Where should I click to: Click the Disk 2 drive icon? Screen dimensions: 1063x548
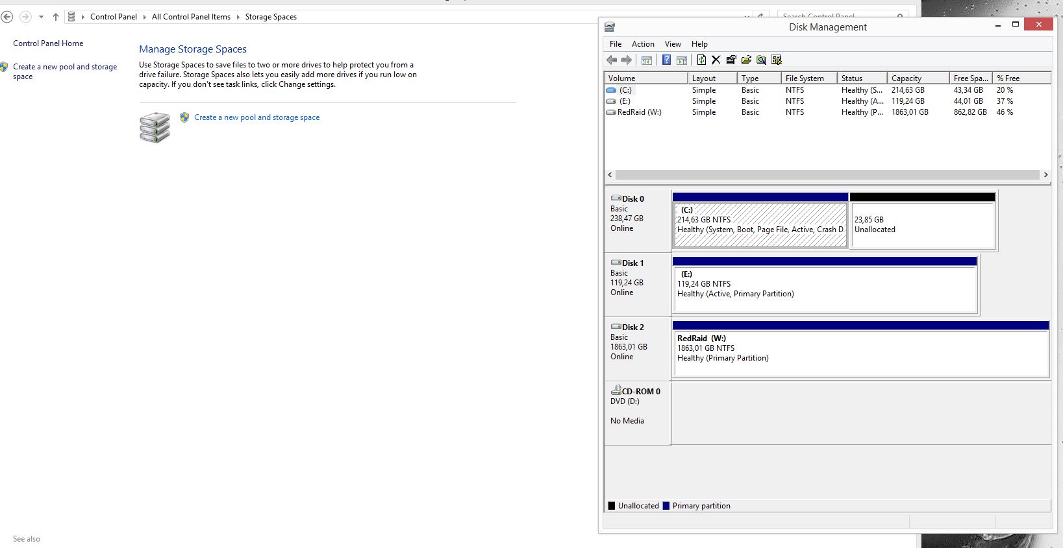pos(616,327)
